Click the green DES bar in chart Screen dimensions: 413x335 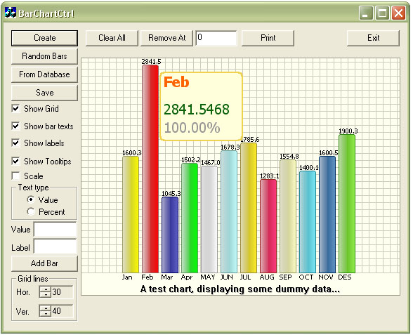tap(347, 204)
